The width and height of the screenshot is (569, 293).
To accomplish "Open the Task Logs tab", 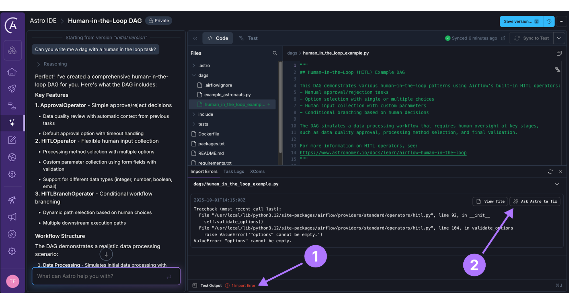I will click(x=233, y=172).
